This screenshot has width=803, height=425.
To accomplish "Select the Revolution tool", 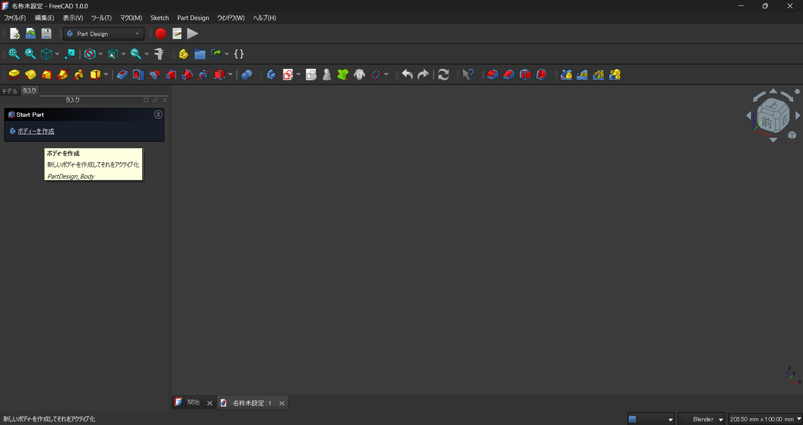I will tap(31, 75).
